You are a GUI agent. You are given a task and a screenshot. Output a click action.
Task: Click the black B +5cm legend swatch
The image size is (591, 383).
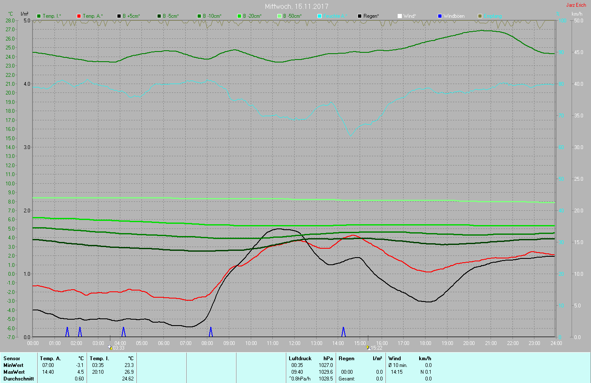119,16
